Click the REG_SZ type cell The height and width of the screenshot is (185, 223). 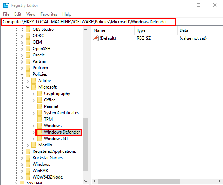(x=144, y=38)
